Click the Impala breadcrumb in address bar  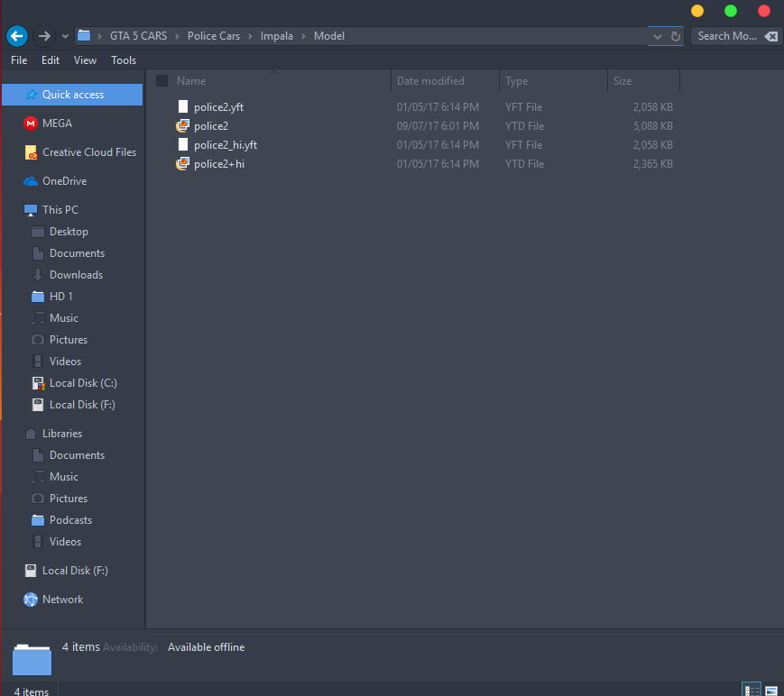pyautogui.click(x=276, y=36)
